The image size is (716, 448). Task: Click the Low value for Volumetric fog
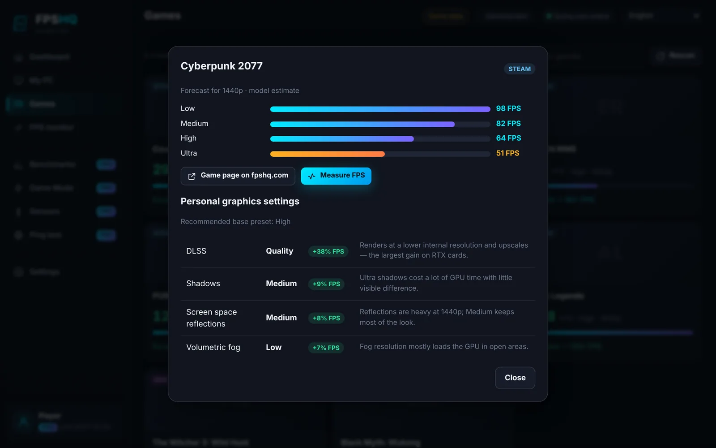[x=274, y=347]
